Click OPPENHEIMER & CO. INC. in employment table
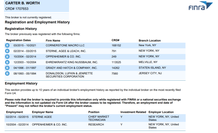The height and width of the screenshot is (133, 218). tap(50, 125)
